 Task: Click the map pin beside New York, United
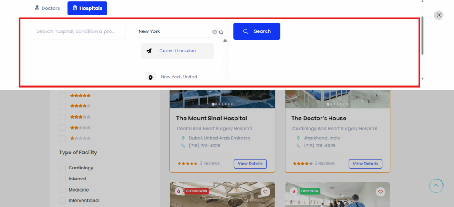(150, 77)
